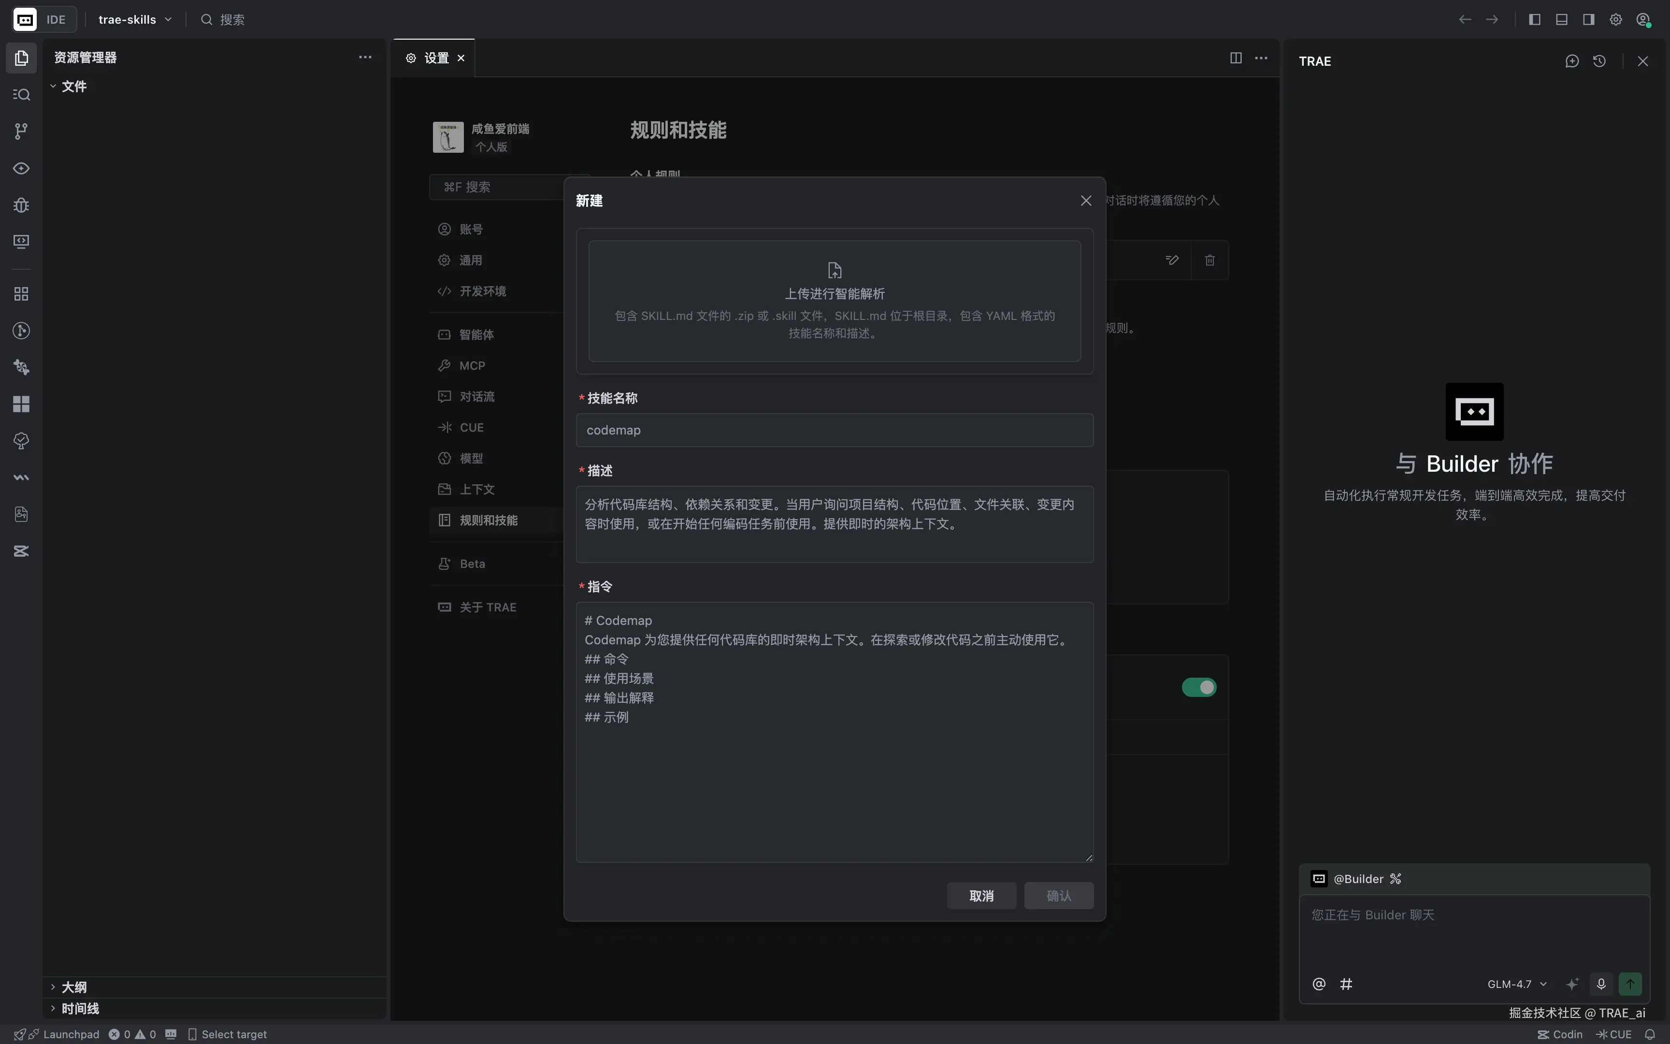Click the microphone voice input icon

pyautogui.click(x=1601, y=983)
